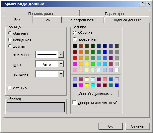Select the pink swatch in fifth row
This screenshot has height=133, width=153.
[x=75, y=70]
